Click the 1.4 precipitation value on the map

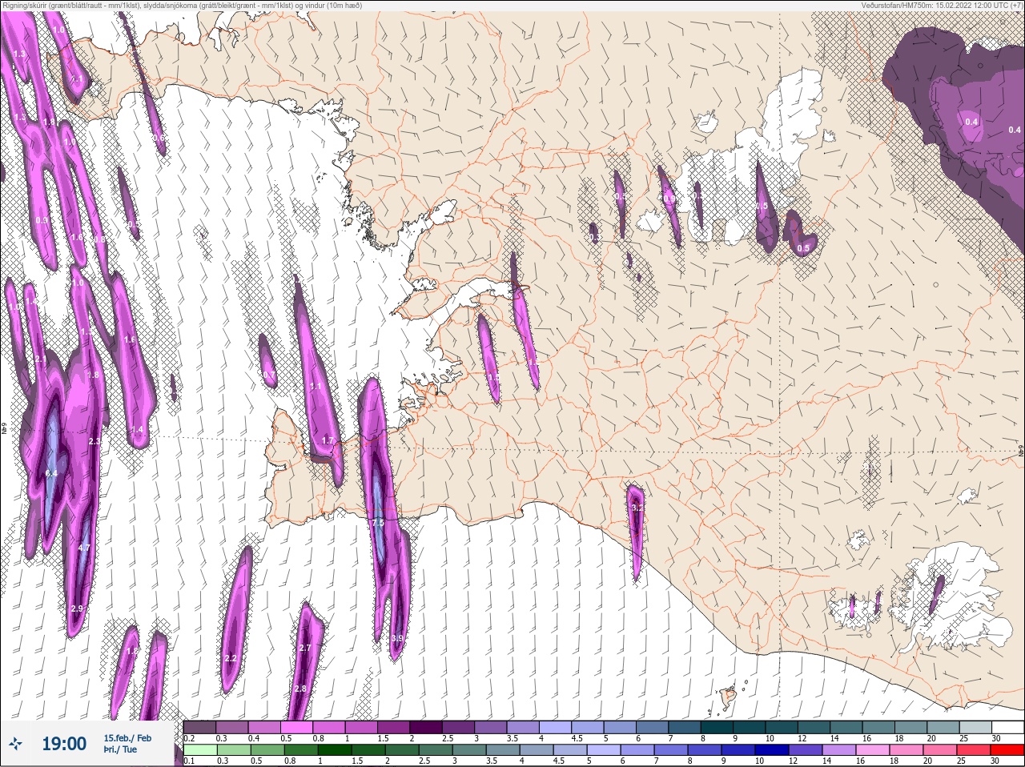(137, 429)
